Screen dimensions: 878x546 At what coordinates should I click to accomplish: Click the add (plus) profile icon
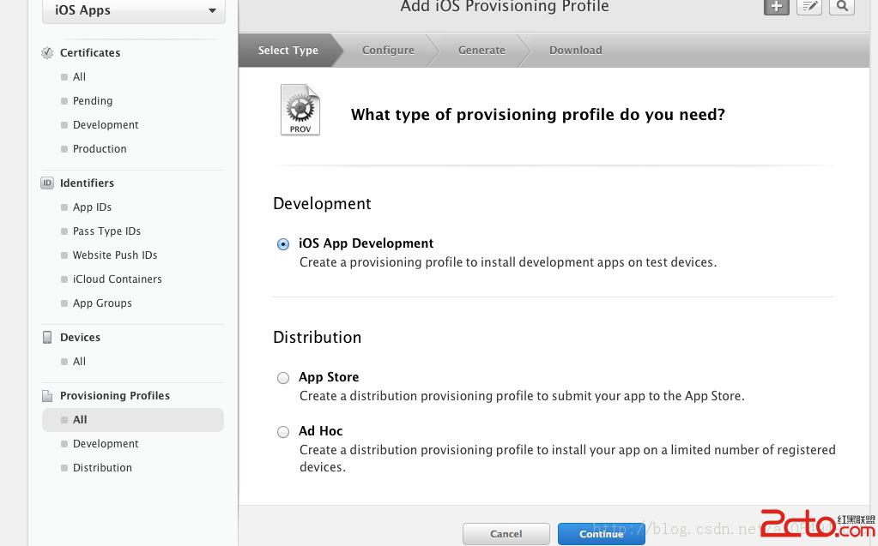click(x=776, y=7)
